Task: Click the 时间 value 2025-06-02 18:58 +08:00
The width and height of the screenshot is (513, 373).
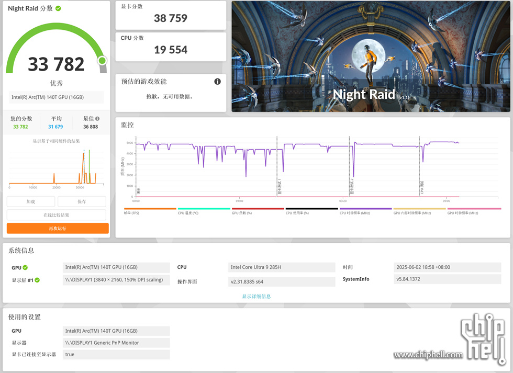Action: (447, 267)
